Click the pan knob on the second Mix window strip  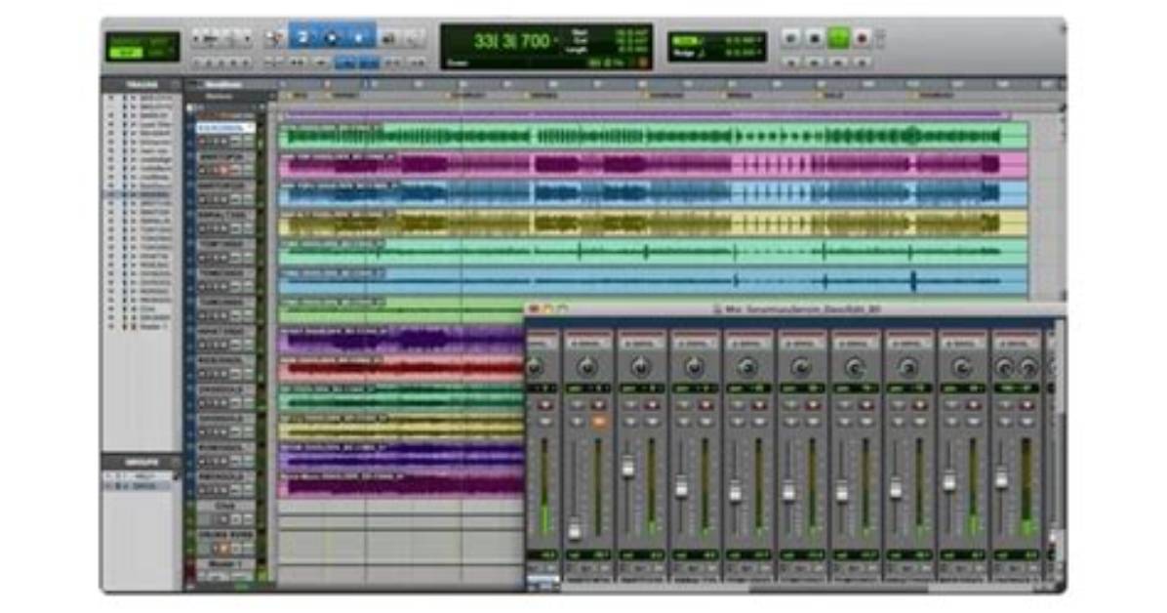tap(587, 366)
